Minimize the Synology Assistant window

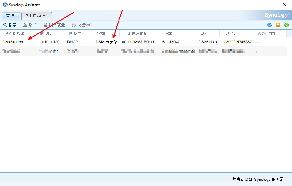coord(257,5)
